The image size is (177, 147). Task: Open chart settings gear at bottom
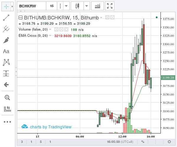(x=169, y=142)
